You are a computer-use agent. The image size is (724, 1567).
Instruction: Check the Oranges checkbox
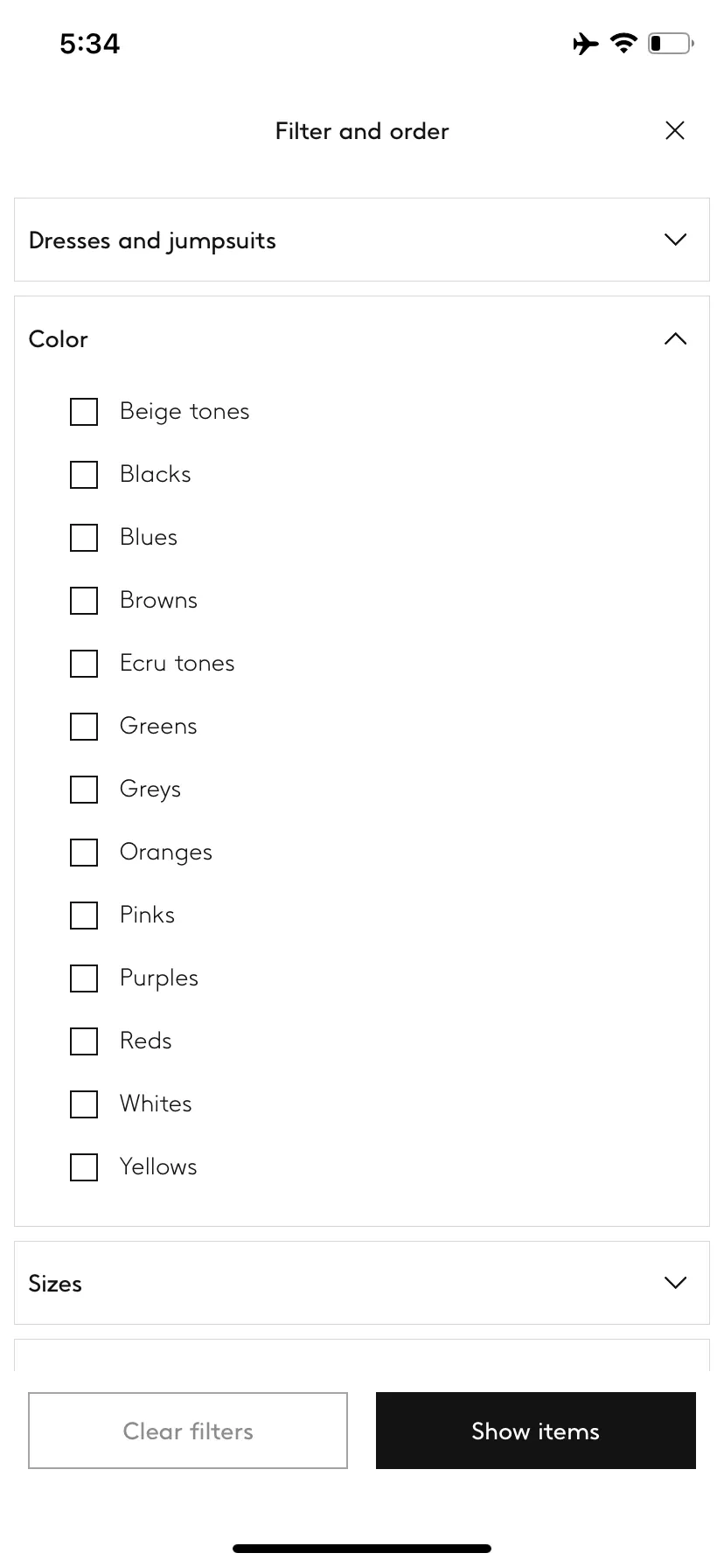[x=84, y=853]
